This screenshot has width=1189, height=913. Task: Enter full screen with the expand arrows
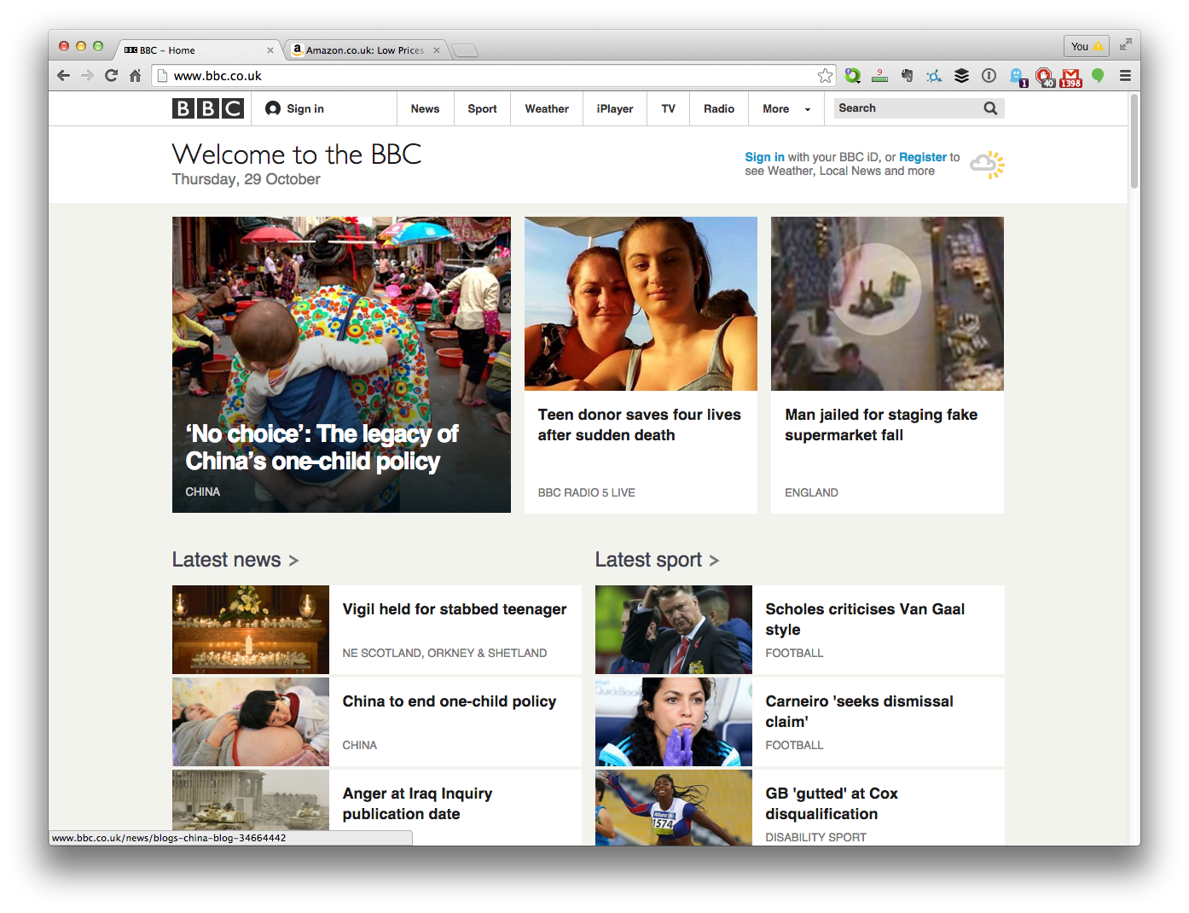[1126, 44]
